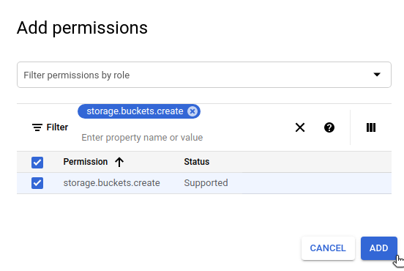Click the Supported status cell
Viewport: 404px width, 271px height.
point(206,183)
